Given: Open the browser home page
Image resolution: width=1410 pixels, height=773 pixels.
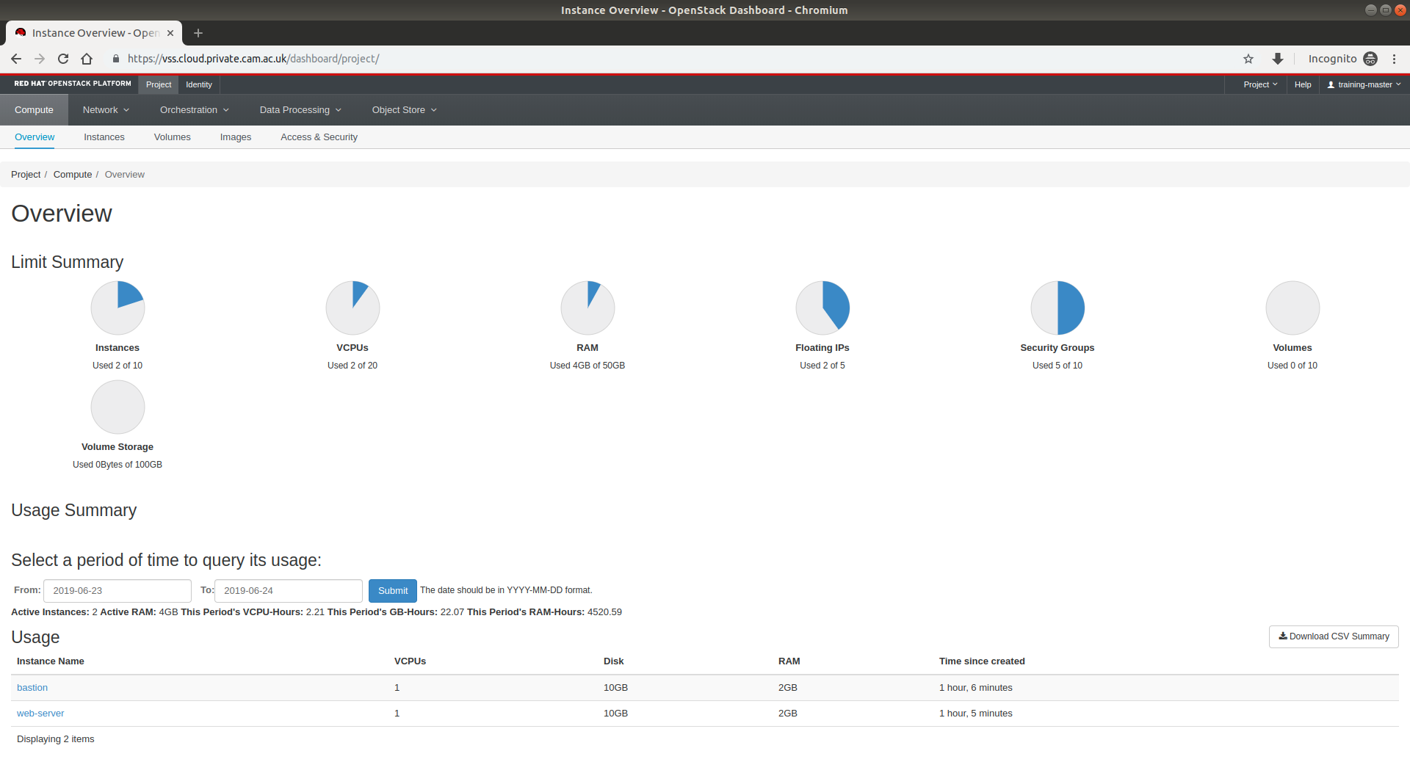Looking at the screenshot, I should [86, 59].
